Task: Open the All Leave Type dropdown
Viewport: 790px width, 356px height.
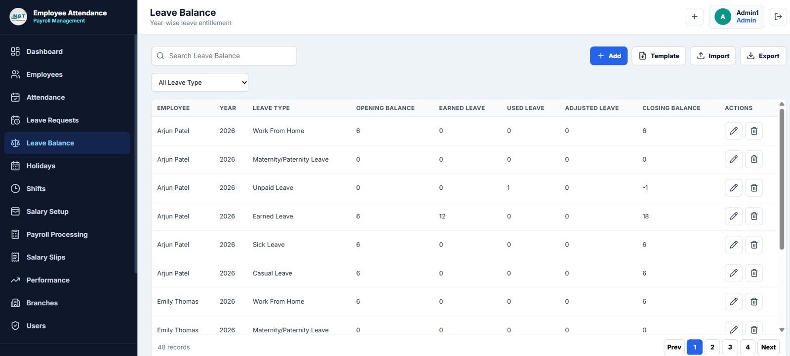Action: [x=200, y=82]
